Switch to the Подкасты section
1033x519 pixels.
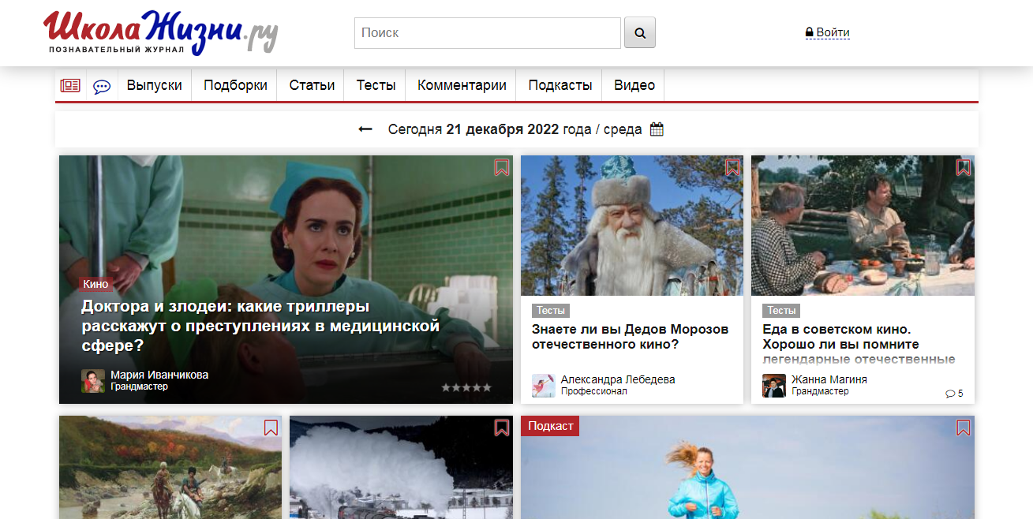pyautogui.click(x=560, y=86)
